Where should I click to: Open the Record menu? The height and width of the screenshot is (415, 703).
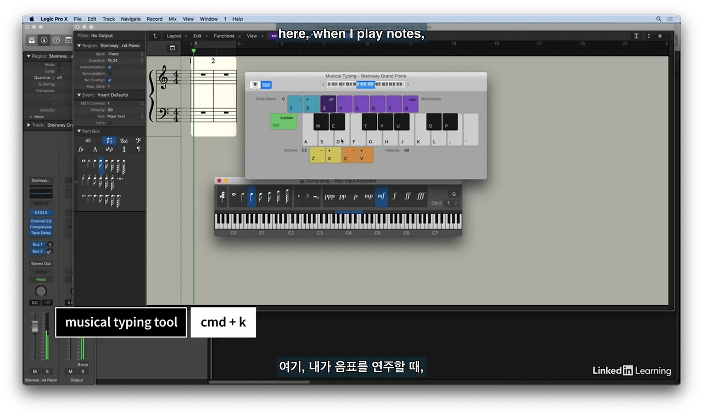154,19
